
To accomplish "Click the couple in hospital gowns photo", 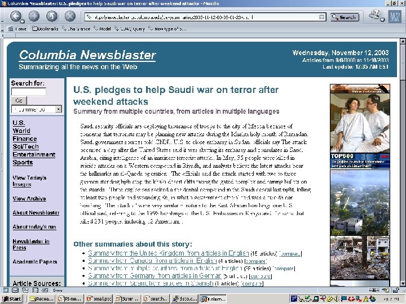I will pyautogui.click(x=360, y=123).
